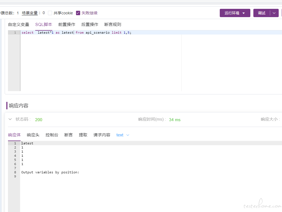Screen dimensions: 282x212
Task: Click status code value 200
Action: (39, 120)
